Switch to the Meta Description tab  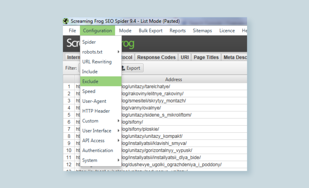click(x=234, y=57)
